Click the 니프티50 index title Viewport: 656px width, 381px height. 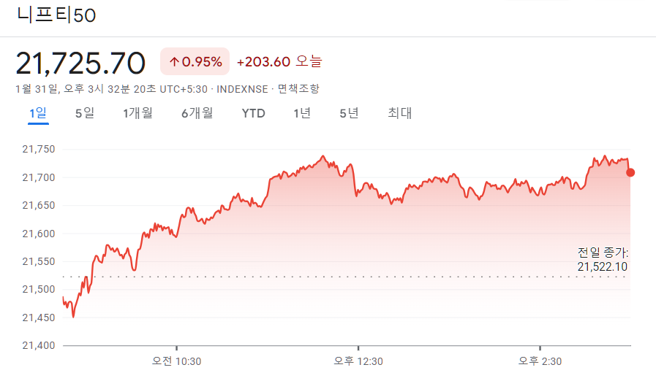(x=56, y=15)
